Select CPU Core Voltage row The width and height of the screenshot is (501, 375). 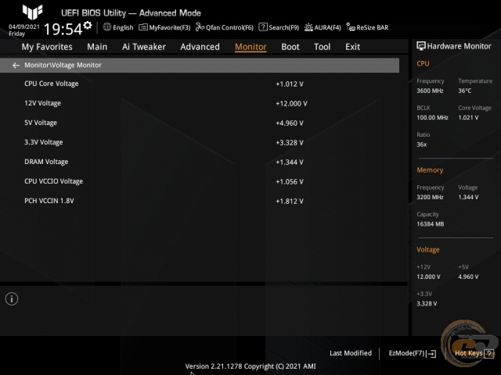click(200, 84)
